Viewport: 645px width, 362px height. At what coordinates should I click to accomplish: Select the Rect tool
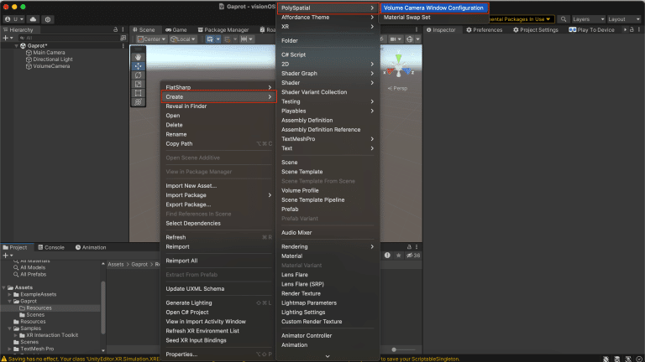[x=139, y=93]
